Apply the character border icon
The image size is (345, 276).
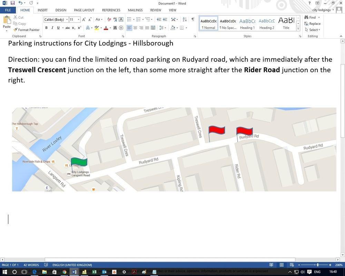(x=121, y=20)
